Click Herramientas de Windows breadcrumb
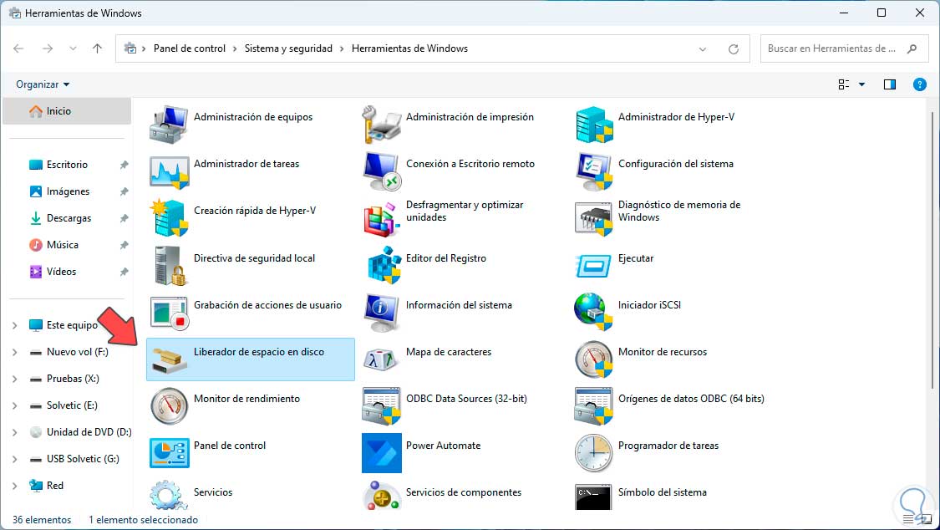This screenshot has width=940, height=530. pos(409,48)
